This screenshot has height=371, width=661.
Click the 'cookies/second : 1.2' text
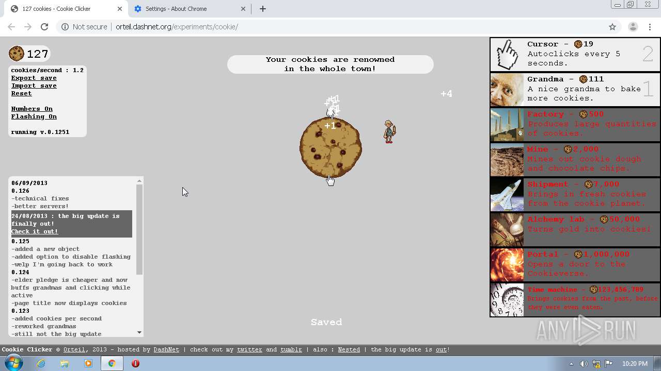point(48,70)
